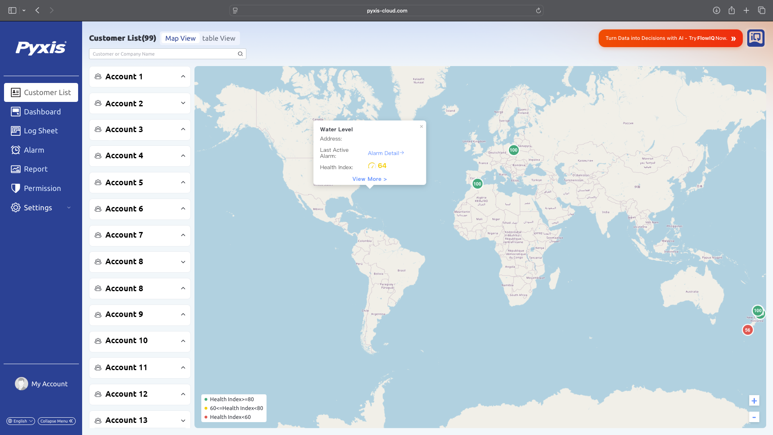The width and height of the screenshot is (773, 435).
Task: Click the zoom in control on the map
Action: [x=754, y=400]
